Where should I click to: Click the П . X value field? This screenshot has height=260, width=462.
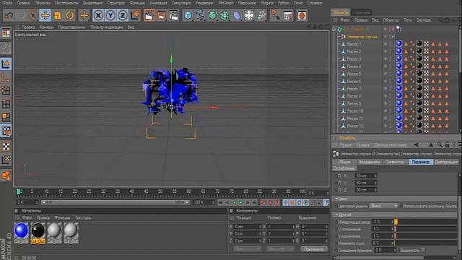[366, 175]
